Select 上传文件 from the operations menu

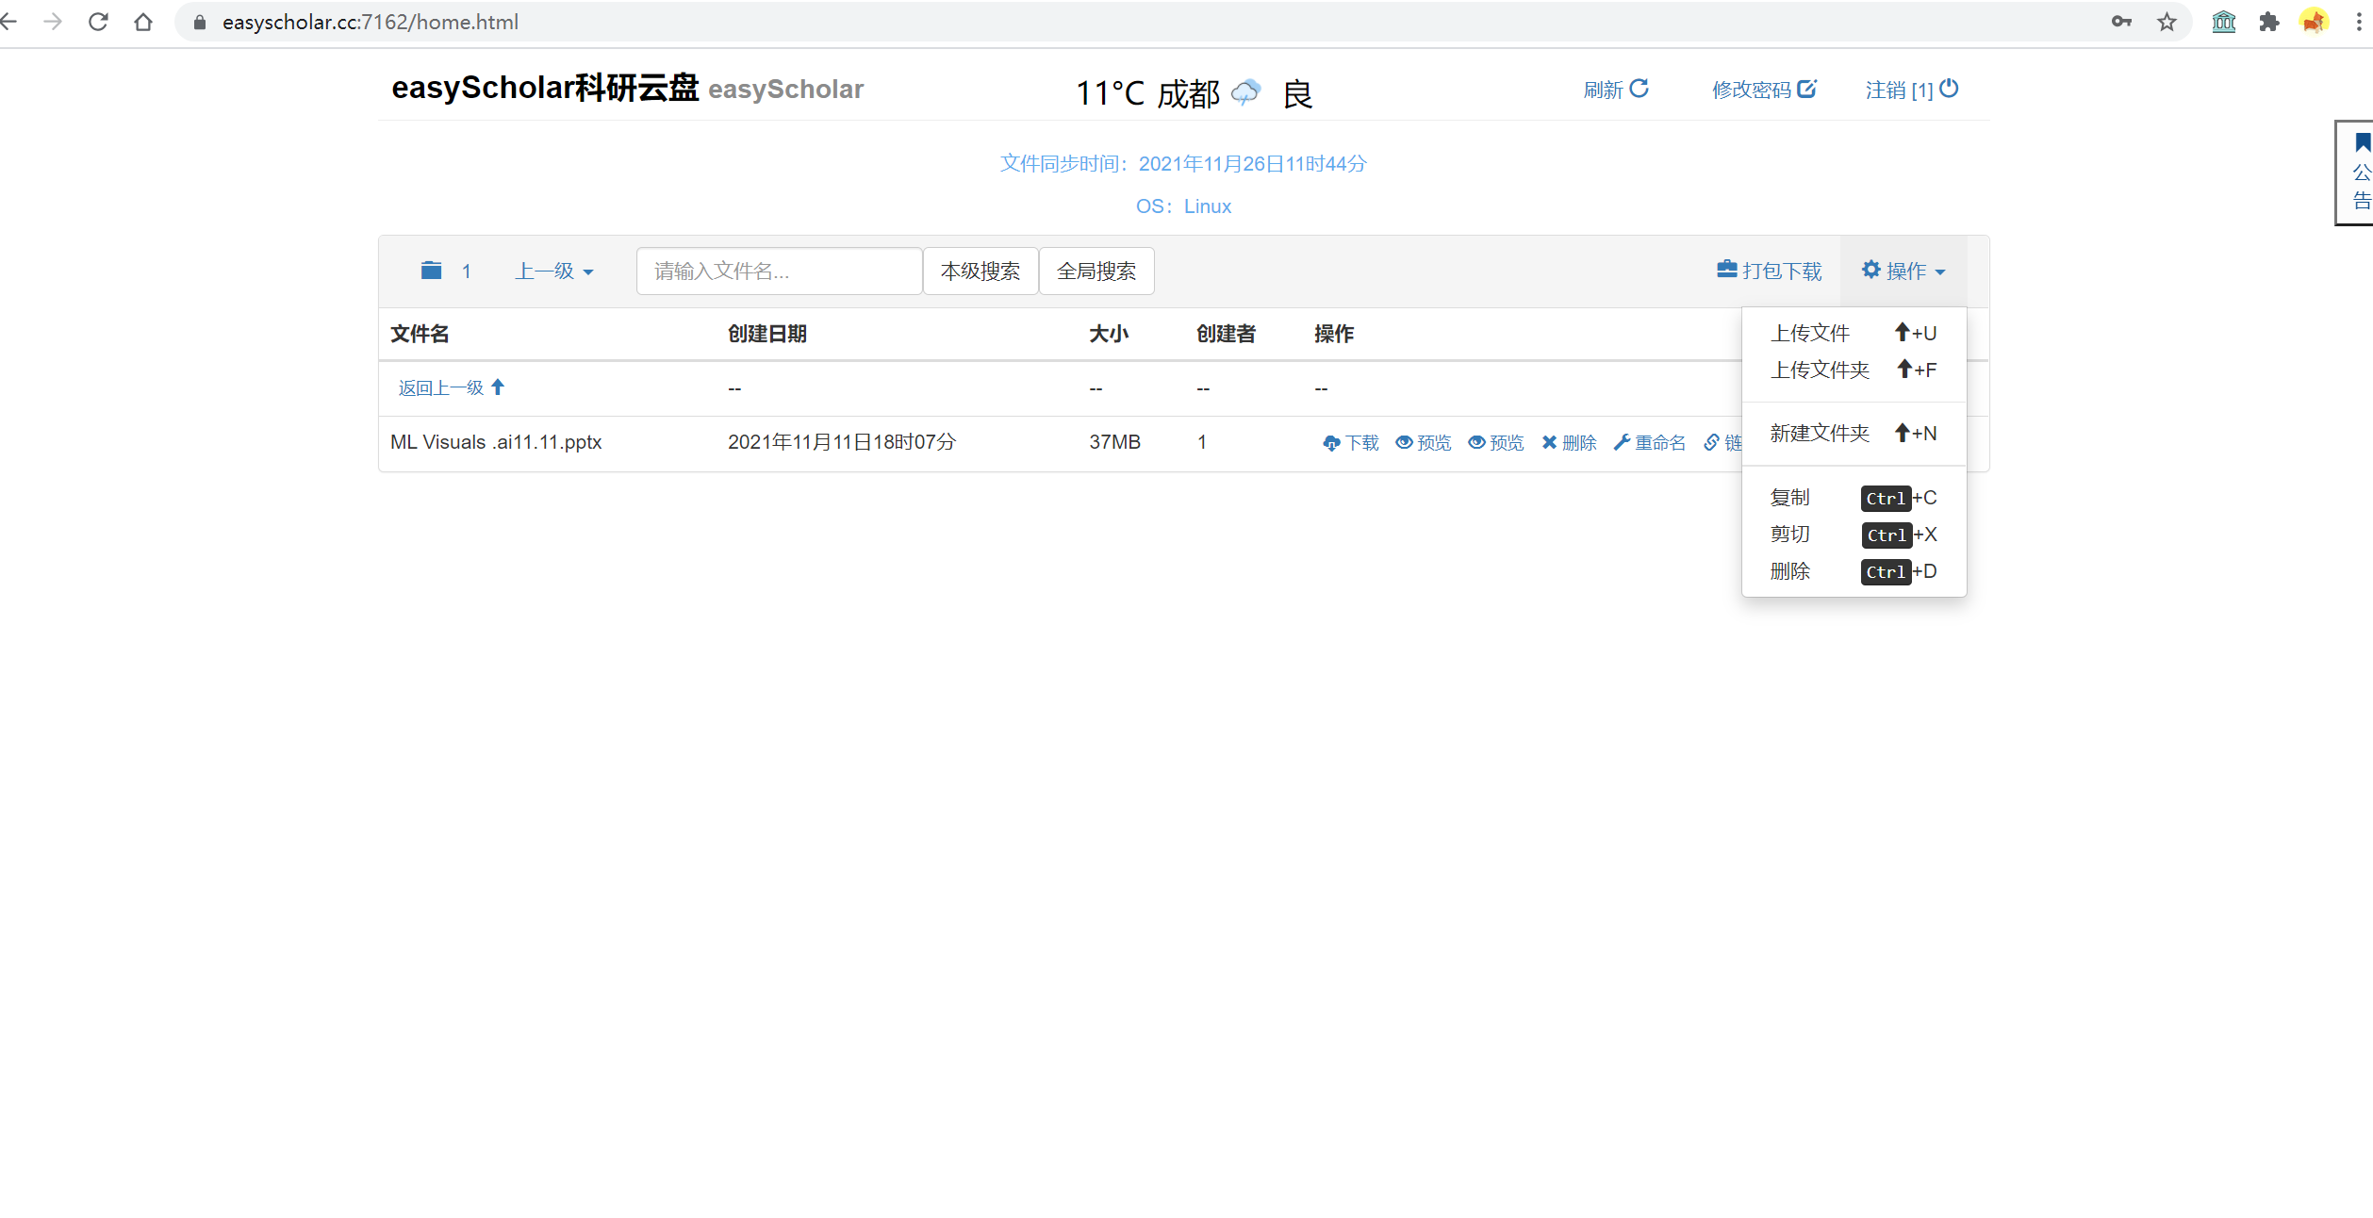pyautogui.click(x=1809, y=333)
